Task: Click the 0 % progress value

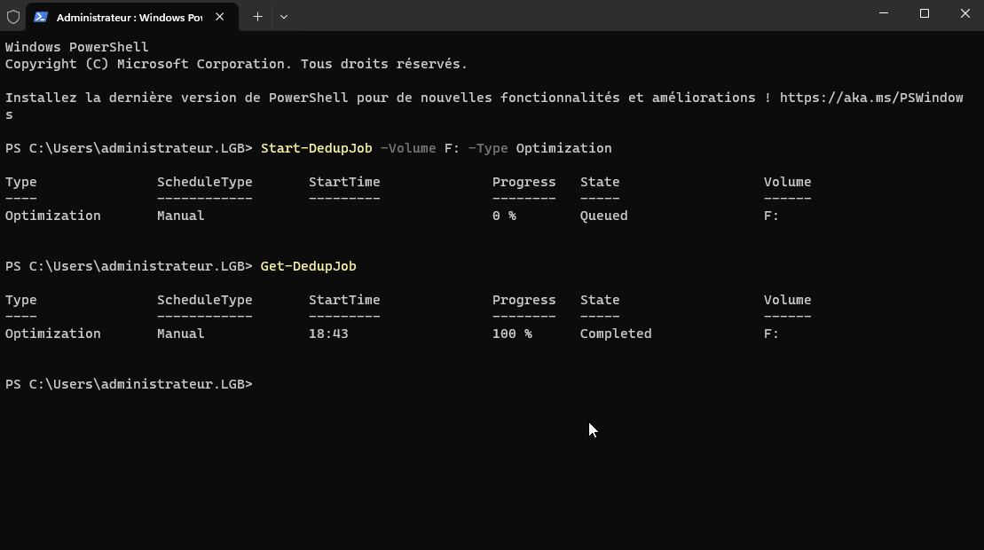Action: point(504,216)
